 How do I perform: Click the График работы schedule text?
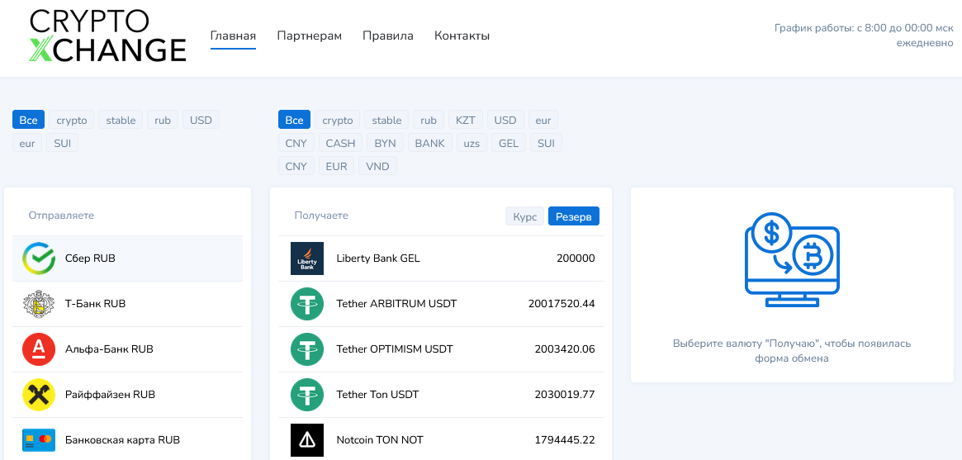pyautogui.click(x=864, y=36)
